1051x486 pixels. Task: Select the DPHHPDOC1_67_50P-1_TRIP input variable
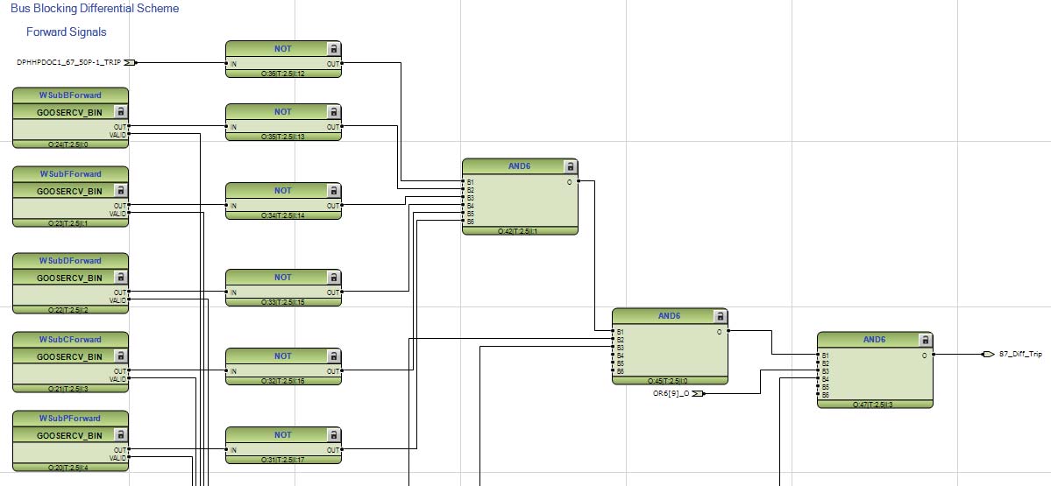pos(68,62)
